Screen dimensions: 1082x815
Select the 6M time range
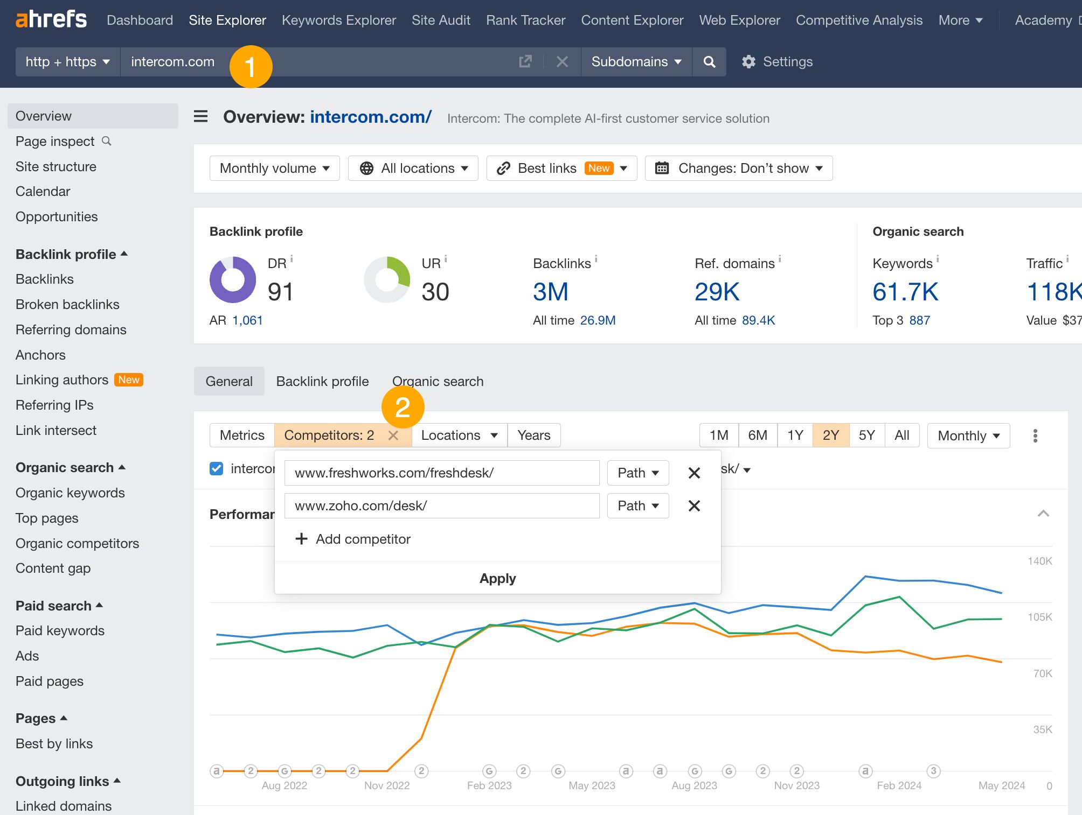pos(758,435)
